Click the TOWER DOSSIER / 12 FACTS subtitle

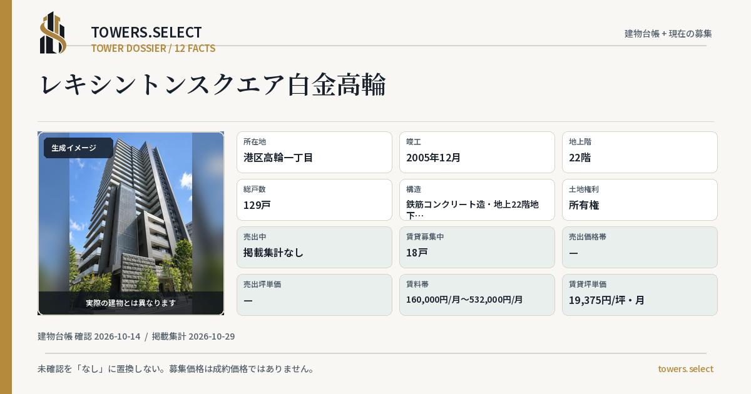153,48
